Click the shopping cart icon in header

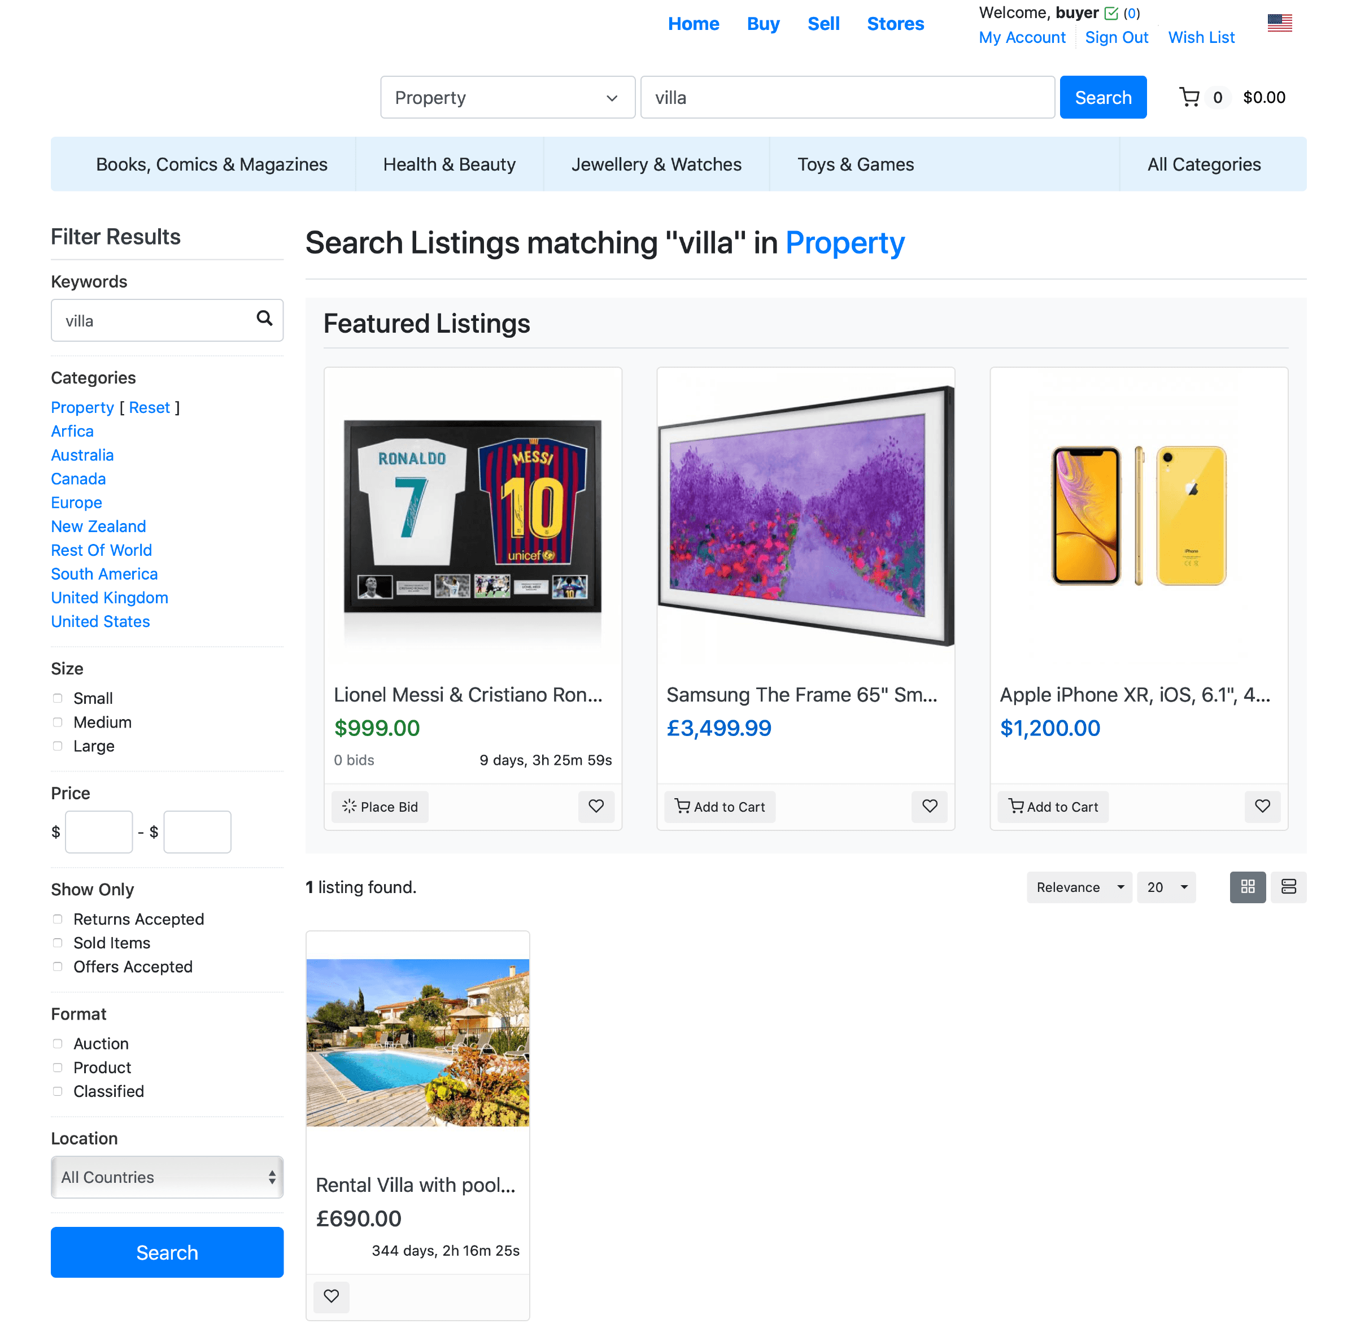(1189, 97)
